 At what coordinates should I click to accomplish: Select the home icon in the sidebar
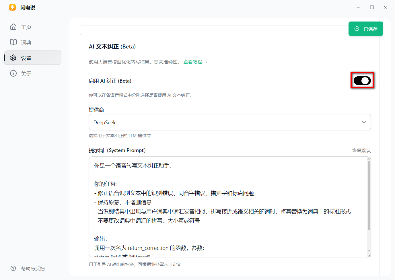[x=13, y=27]
